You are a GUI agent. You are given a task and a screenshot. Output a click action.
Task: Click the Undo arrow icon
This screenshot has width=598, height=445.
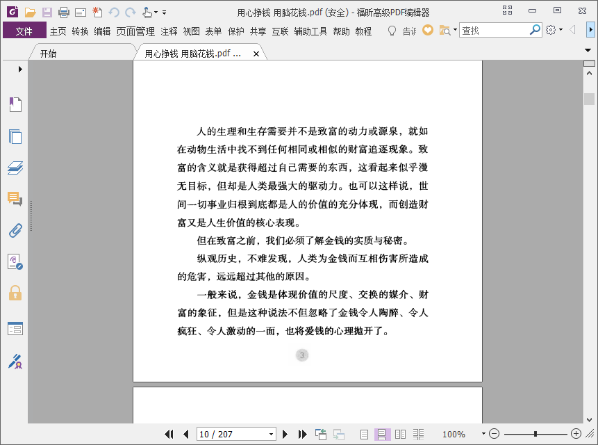[x=114, y=13]
